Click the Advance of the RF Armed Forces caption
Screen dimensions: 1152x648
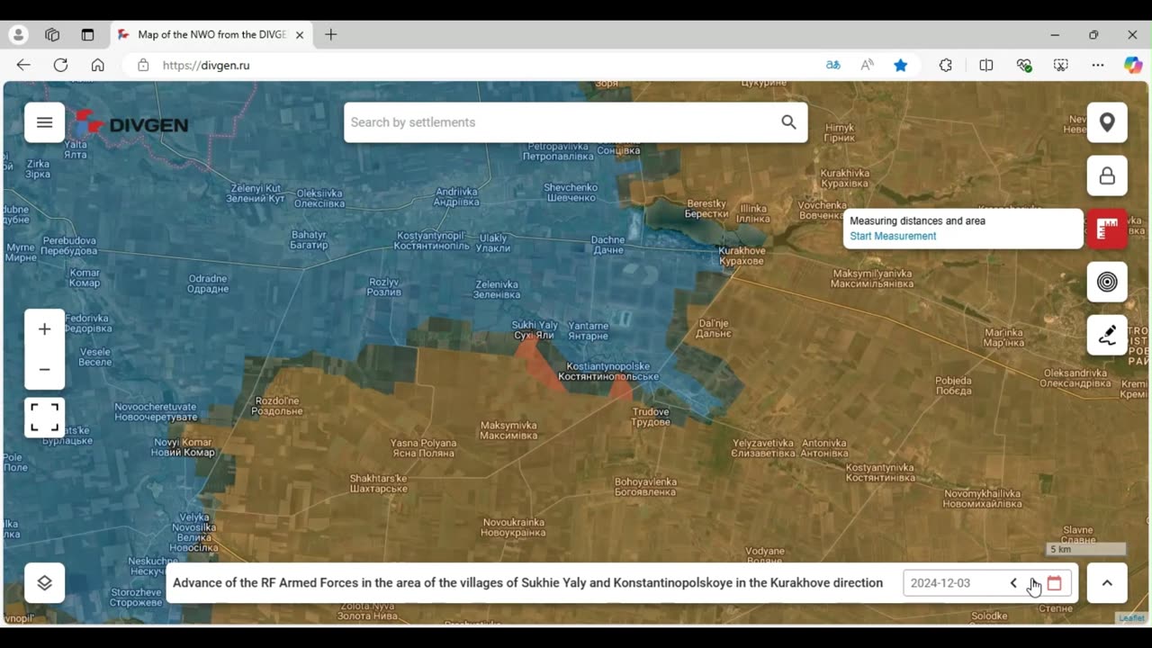tap(527, 583)
